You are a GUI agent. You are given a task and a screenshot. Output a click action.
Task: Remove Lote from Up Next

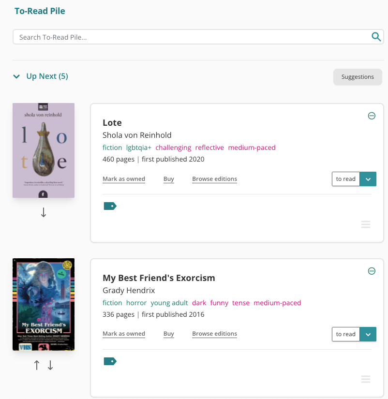(x=372, y=116)
